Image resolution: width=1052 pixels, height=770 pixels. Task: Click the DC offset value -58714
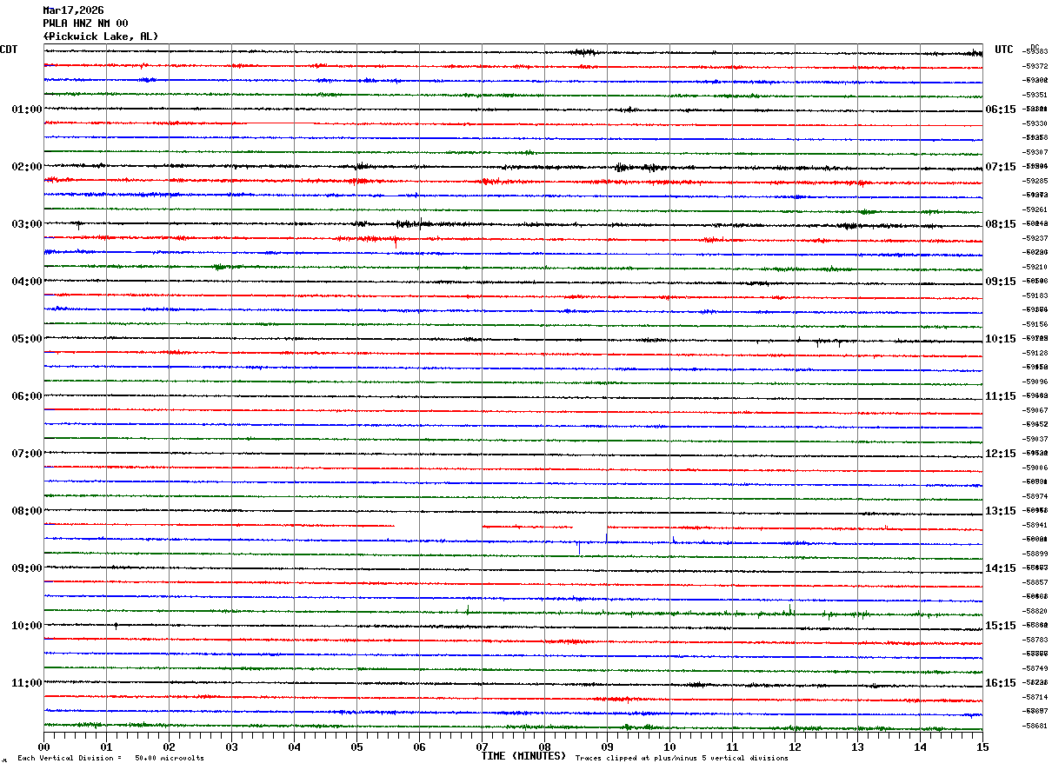tap(1035, 697)
